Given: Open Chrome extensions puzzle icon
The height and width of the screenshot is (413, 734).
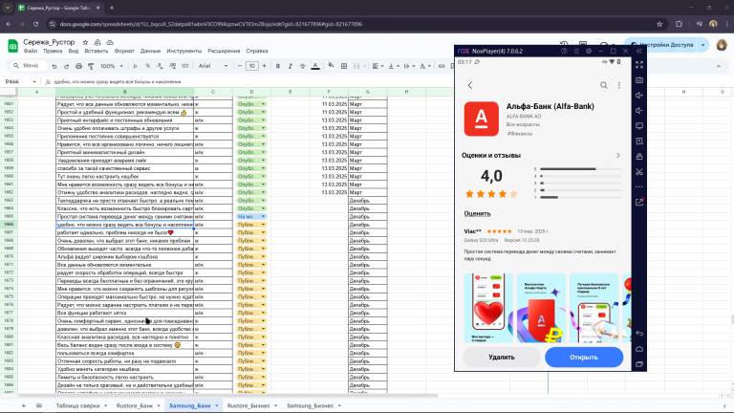Looking at the screenshot, I should 679,24.
